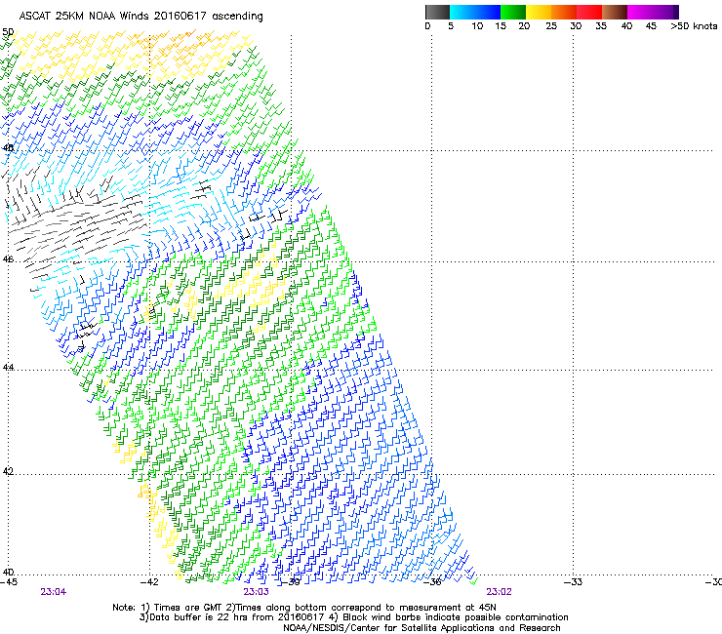Screen dimensions: 722x634
Task: Click the legend tick label '45'
Action: (x=651, y=26)
